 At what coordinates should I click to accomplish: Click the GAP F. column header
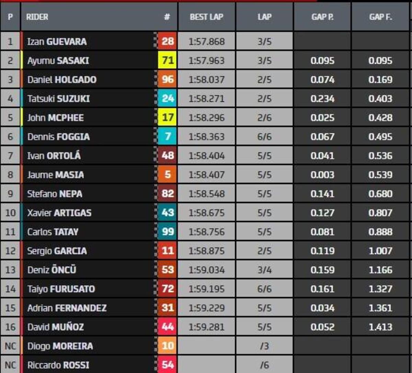click(x=380, y=17)
